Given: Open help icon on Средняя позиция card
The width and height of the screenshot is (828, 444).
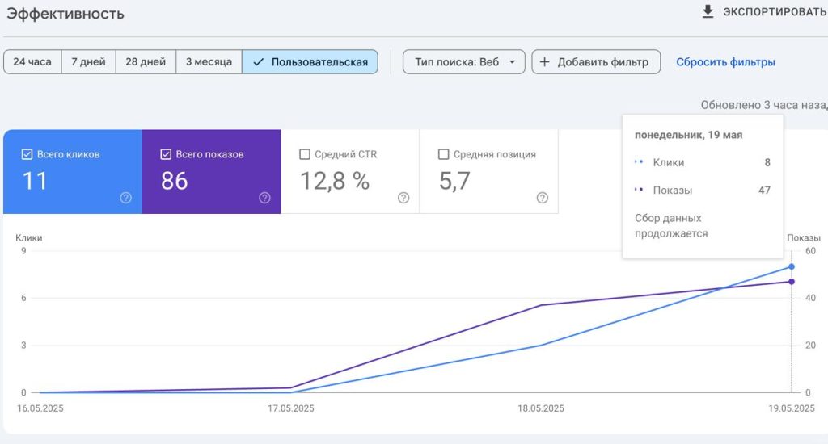Looking at the screenshot, I should coord(543,198).
